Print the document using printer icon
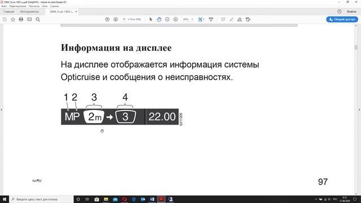This screenshot has height=203, width=361. click(21, 19)
